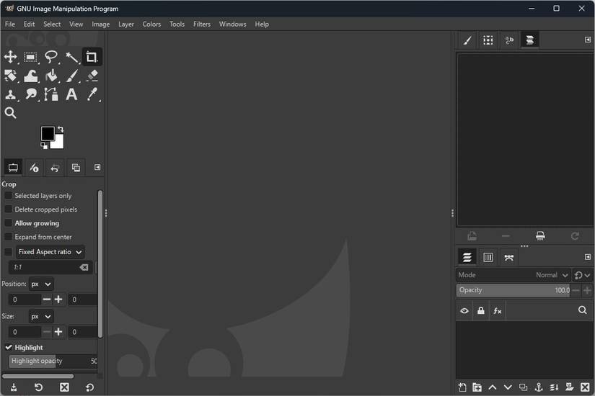Increase the Position X value

click(x=58, y=300)
